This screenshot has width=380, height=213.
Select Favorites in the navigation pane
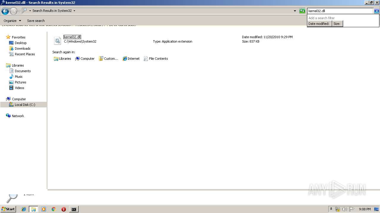click(x=18, y=37)
